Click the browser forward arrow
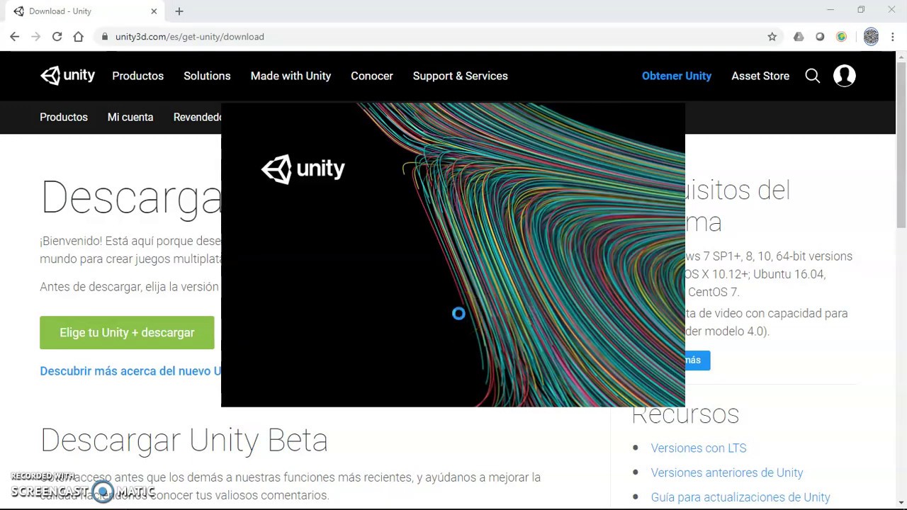The image size is (907, 510). [36, 37]
